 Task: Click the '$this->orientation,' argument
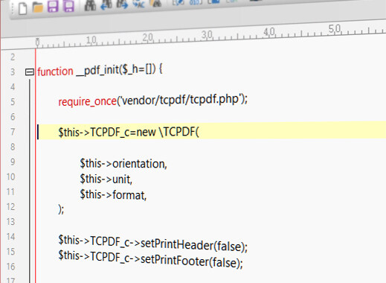(123, 164)
